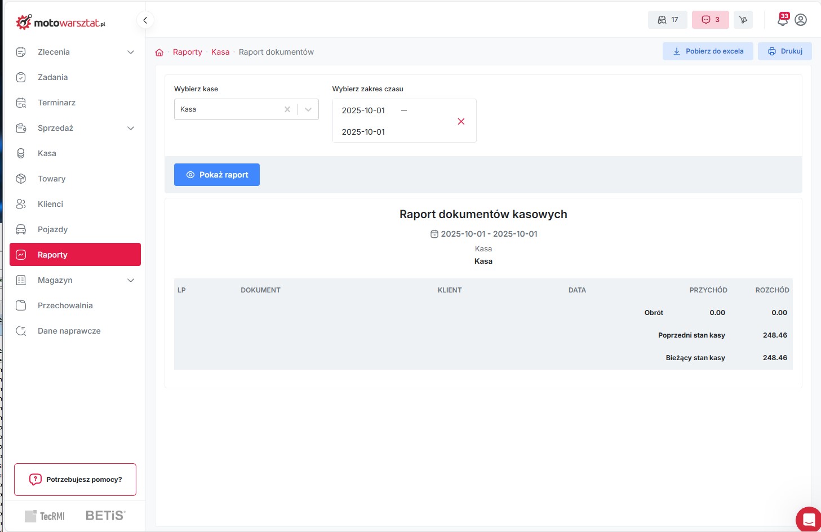Open notifications bell with 33 badge
Image resolution: width=821 pixels, height=532 pixels.
pos(783,20)
